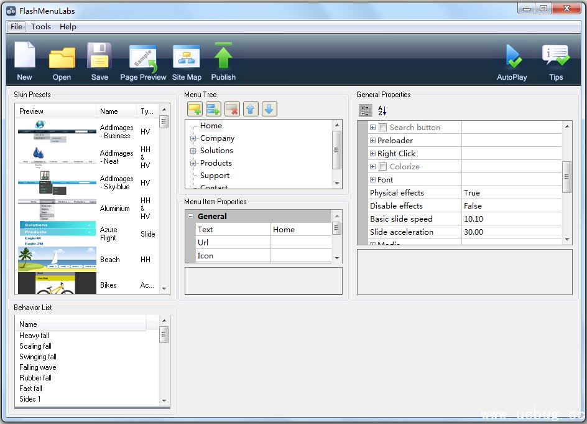
Task: Delete menu item with red X icon
Action: tap(232, 110)
